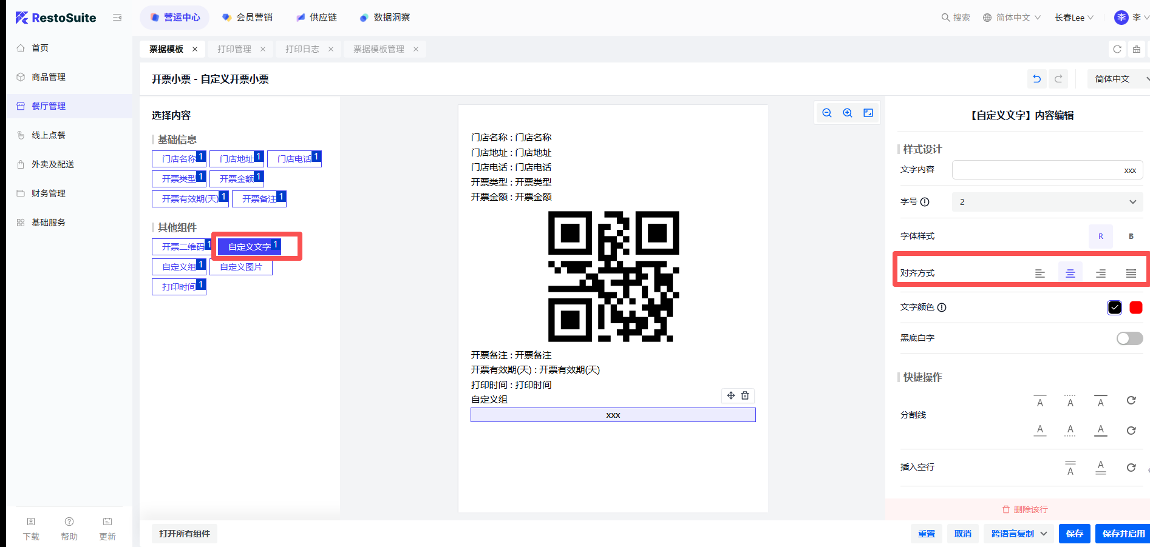Click the 保存并启用 button
This screenshot has width=1150, height=547.
(1123, 534)
